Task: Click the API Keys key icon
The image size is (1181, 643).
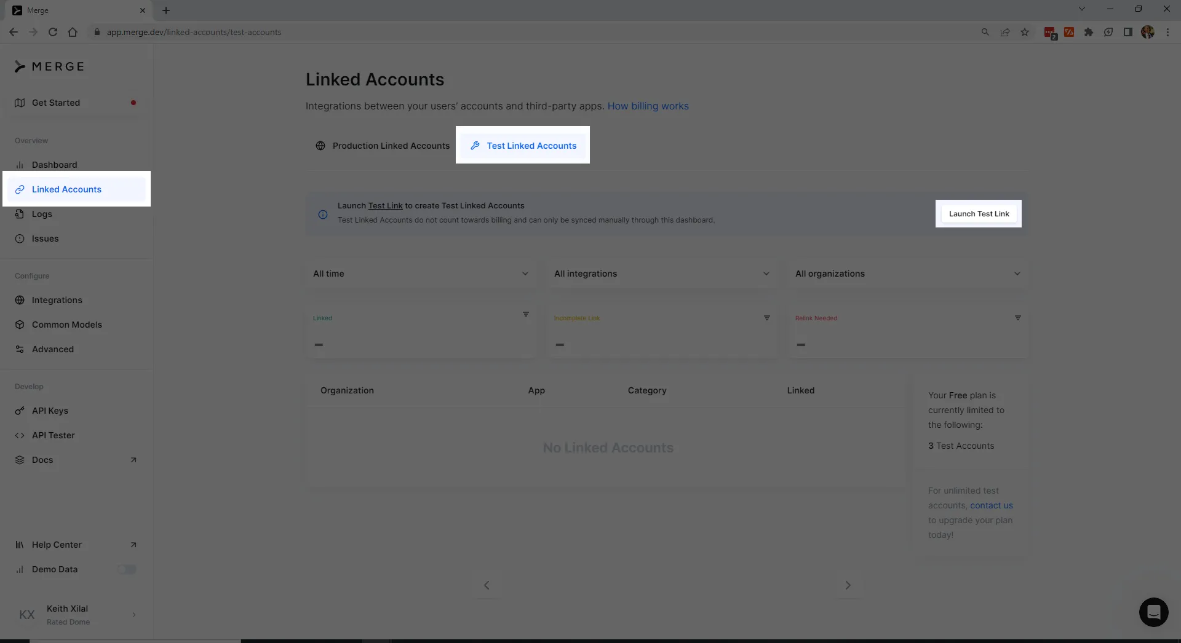Action: click(20, 411)
